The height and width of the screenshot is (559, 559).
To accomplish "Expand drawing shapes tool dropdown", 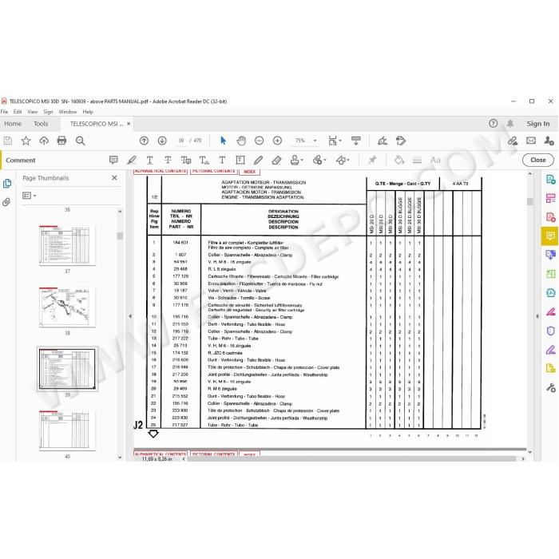I will 348,160.
